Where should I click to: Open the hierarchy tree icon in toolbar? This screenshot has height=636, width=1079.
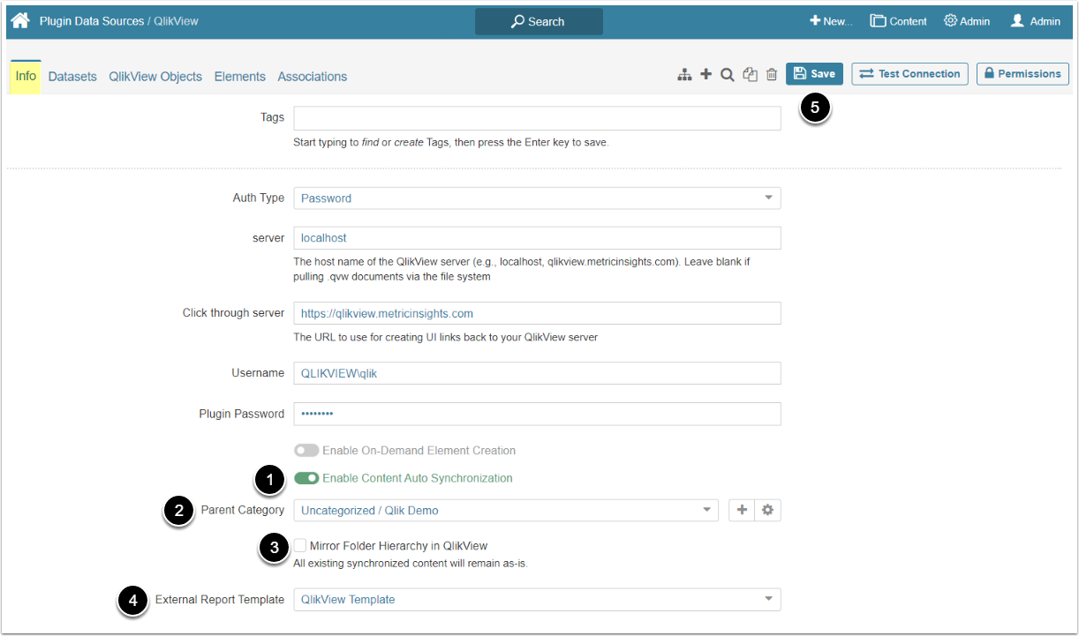(x=684, y=75)
